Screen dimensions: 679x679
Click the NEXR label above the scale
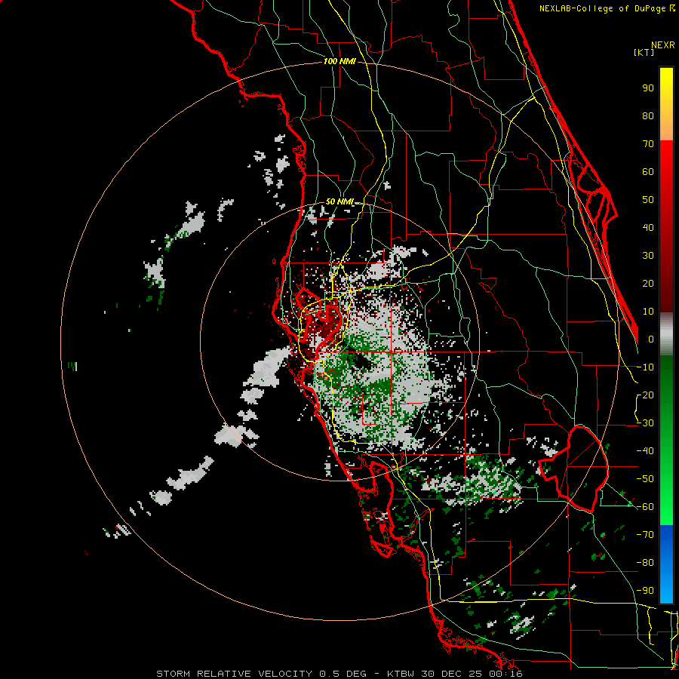(x=663, y=45)
